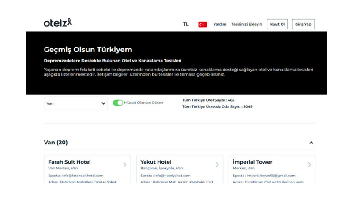Click arrow icon on İmperial Tower card

[309, 165]
